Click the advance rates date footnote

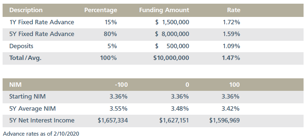(x=41, y=134)
